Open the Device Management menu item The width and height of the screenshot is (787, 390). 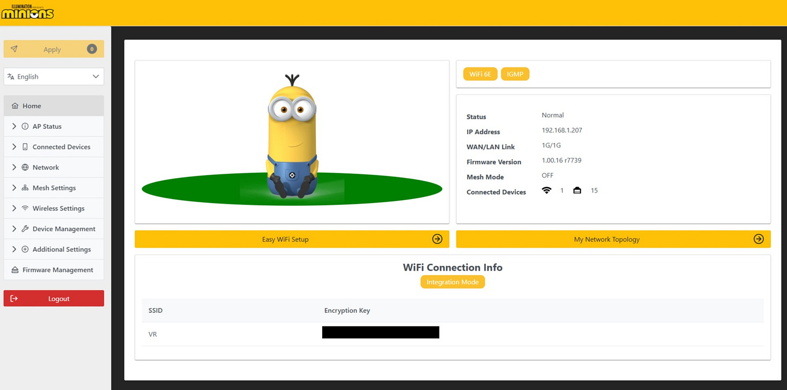click(x=54, y=229)
